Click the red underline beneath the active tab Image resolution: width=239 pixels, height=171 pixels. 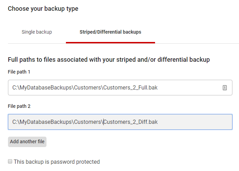pyautogui.click(x=111, y=43)
